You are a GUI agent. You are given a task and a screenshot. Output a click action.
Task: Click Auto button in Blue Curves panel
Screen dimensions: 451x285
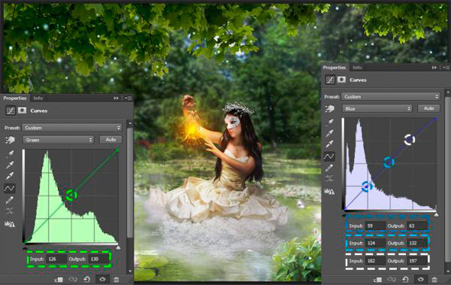tap(428, 108)
